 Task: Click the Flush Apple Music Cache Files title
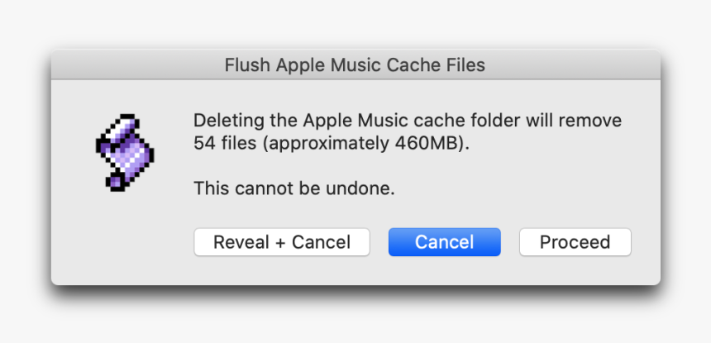pos(355,65)
